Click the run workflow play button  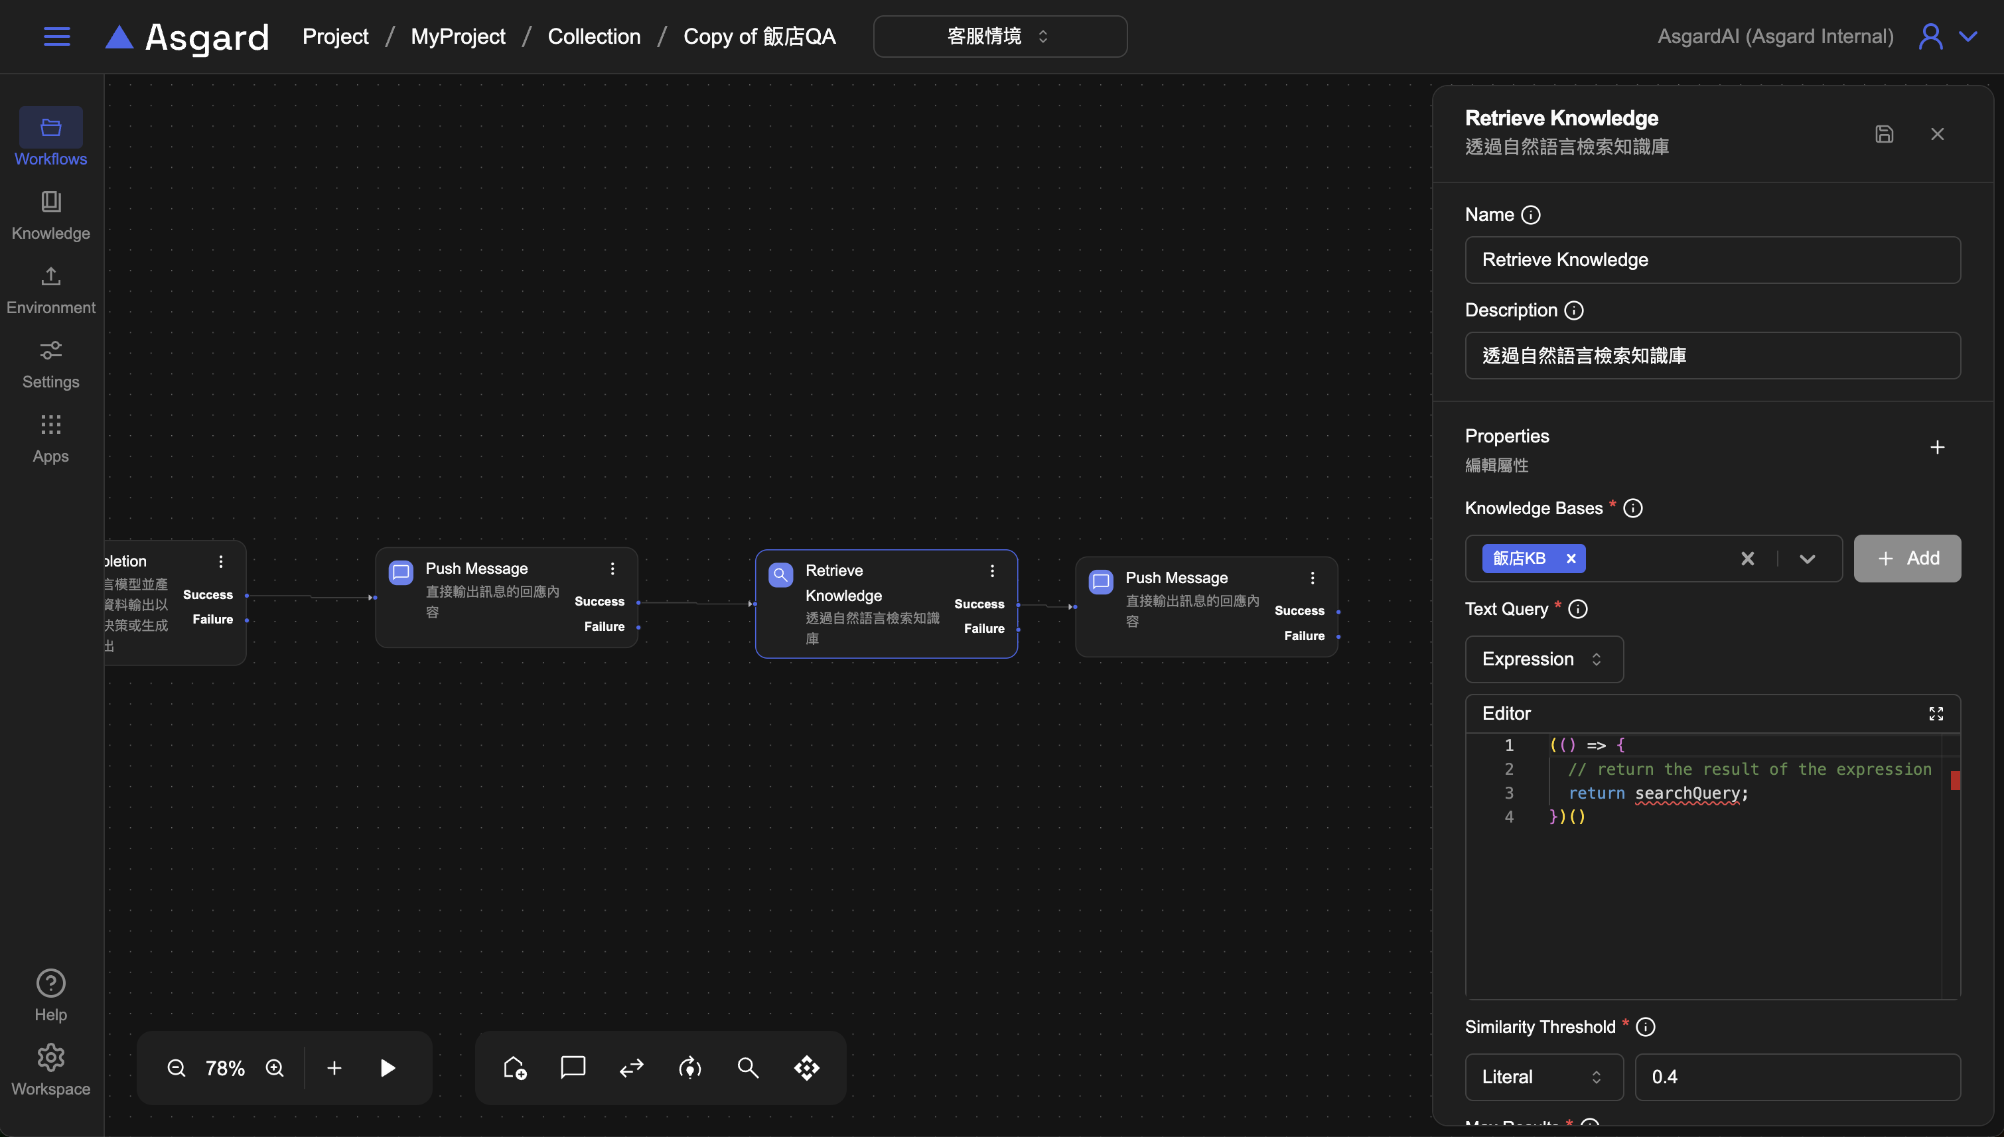(388, 1067)
